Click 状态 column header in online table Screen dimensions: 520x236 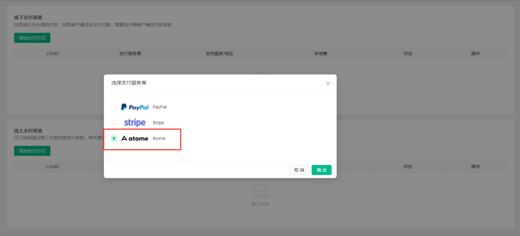pos(408,167)
